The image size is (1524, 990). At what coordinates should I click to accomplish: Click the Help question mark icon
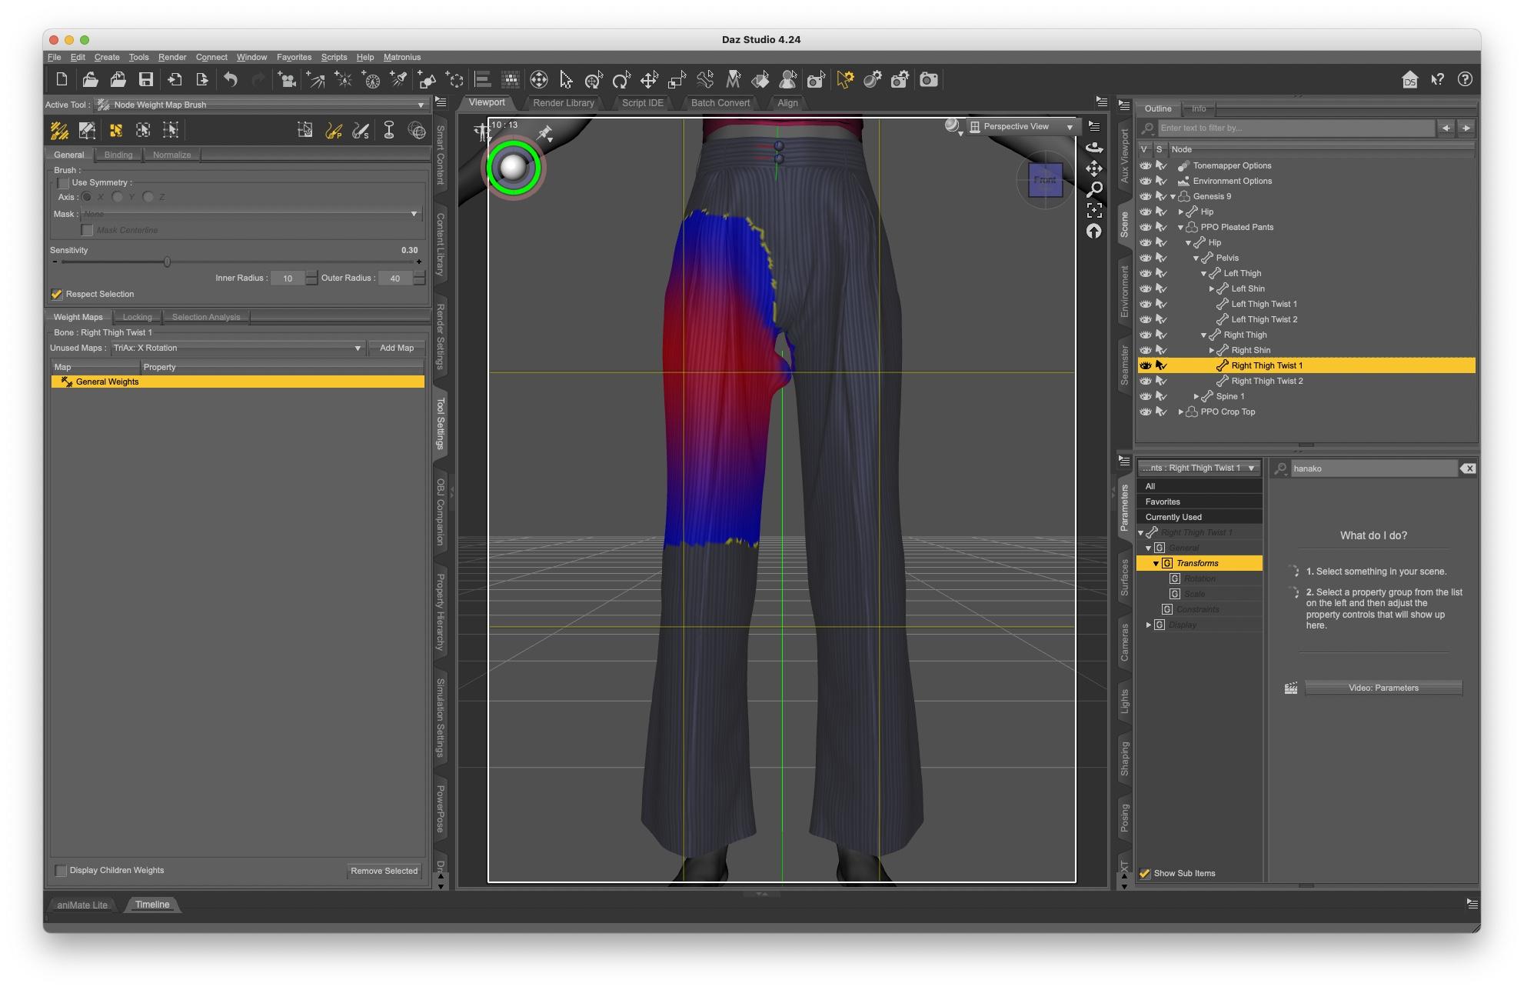click(1465, 80)
